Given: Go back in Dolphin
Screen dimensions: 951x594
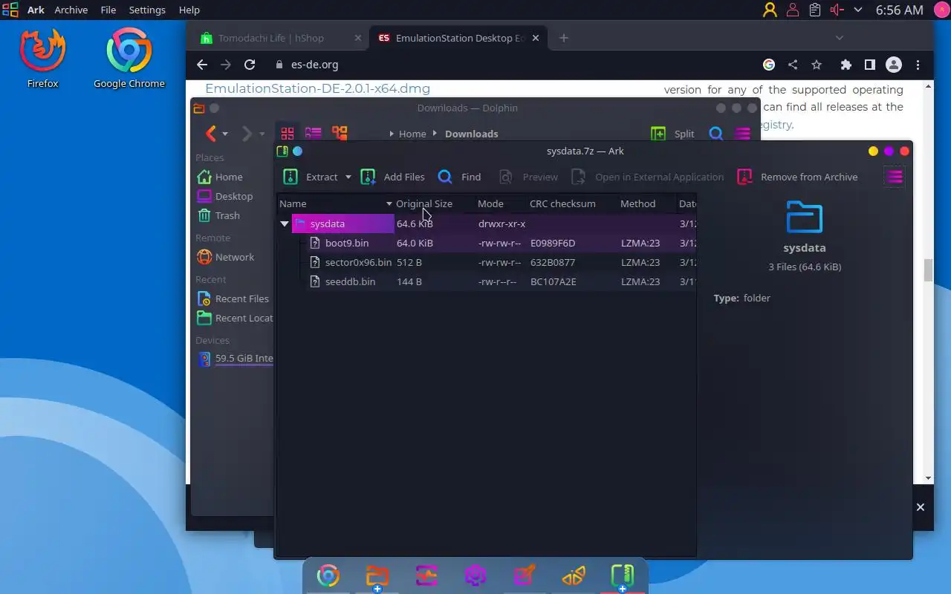Looking at the screenshot, I should click(211, 134).
